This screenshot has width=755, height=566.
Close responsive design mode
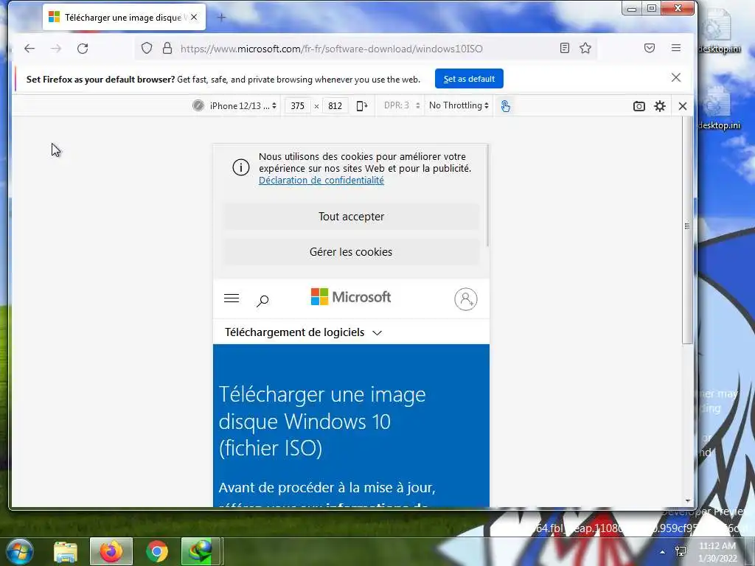683,106
